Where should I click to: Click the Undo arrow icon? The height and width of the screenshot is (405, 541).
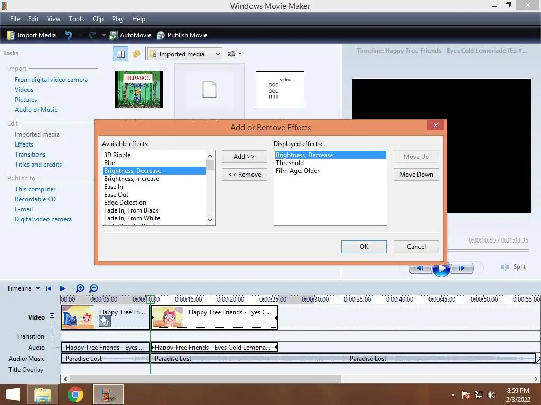[68, 35]
